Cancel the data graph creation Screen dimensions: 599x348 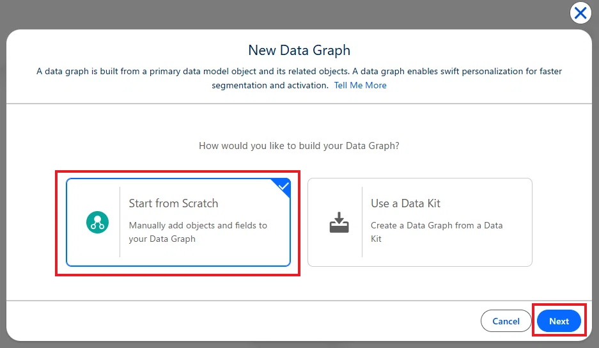pos(506,321)
